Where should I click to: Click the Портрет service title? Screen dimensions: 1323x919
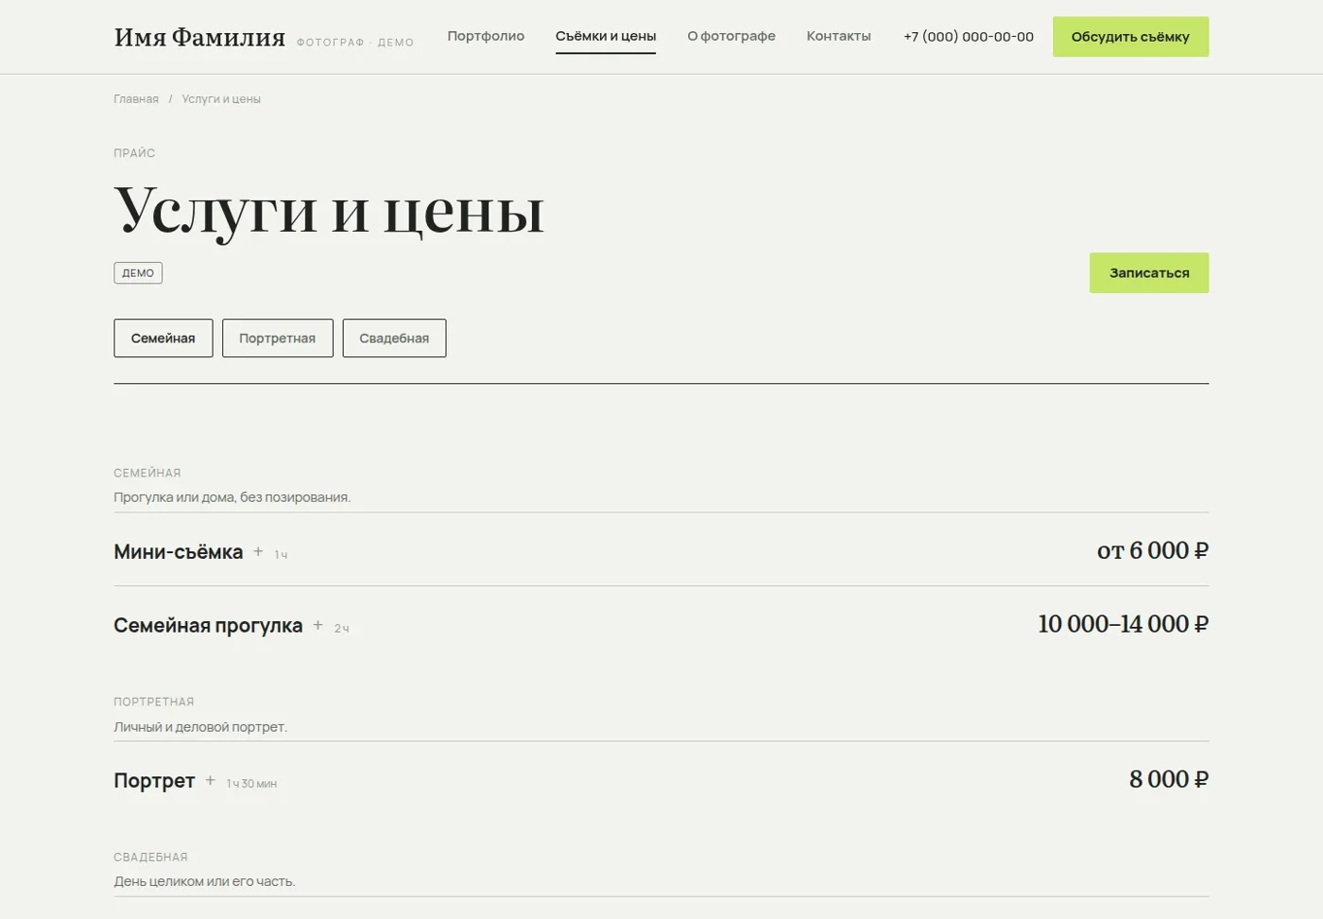(154, 781)
